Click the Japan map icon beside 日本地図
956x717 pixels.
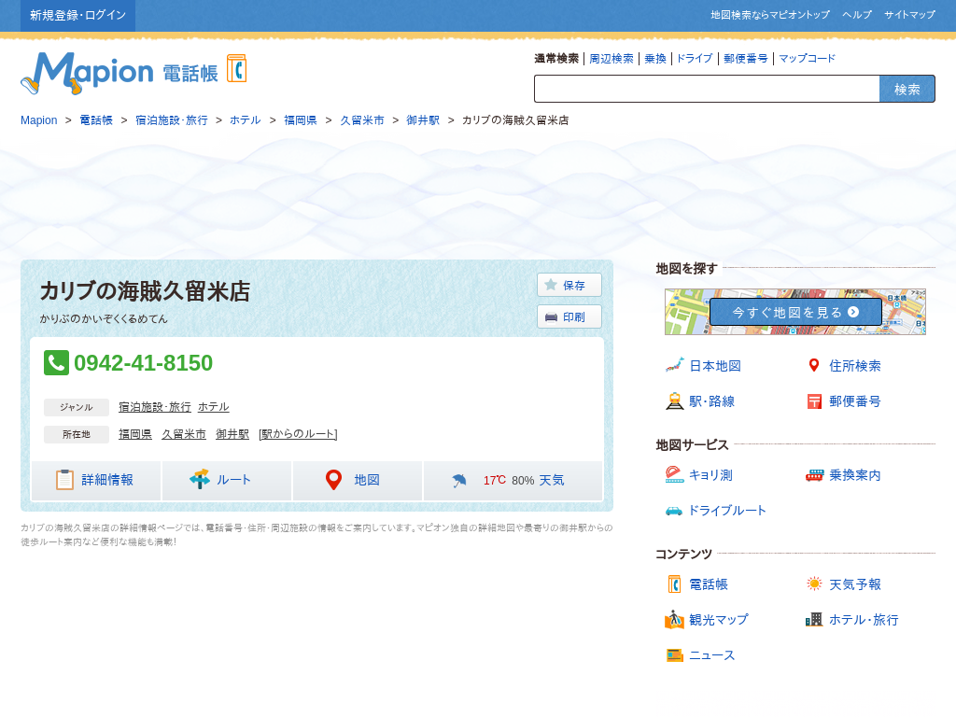[674, 365]
